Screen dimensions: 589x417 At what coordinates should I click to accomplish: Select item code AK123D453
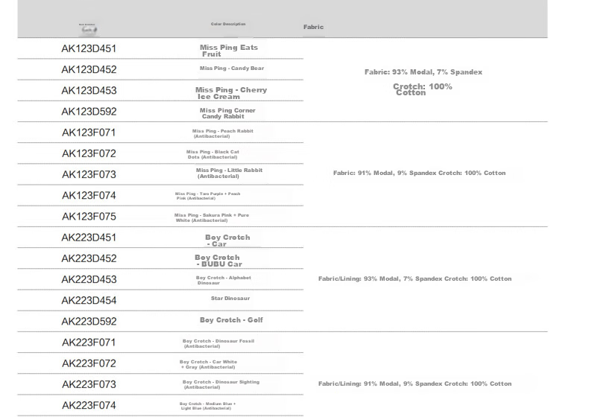pos(89,90)
